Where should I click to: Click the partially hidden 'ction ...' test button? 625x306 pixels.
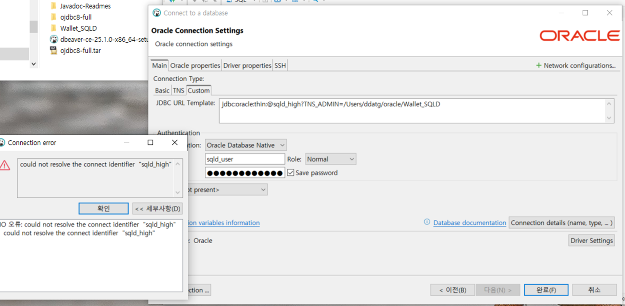(x=199, y=290)
